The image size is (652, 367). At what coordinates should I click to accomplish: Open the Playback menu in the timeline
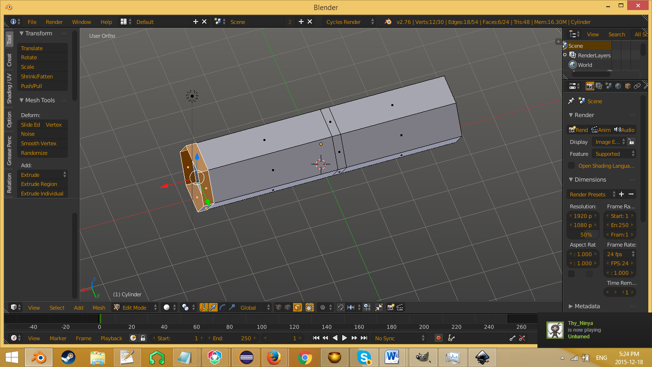tap(111, 338)
